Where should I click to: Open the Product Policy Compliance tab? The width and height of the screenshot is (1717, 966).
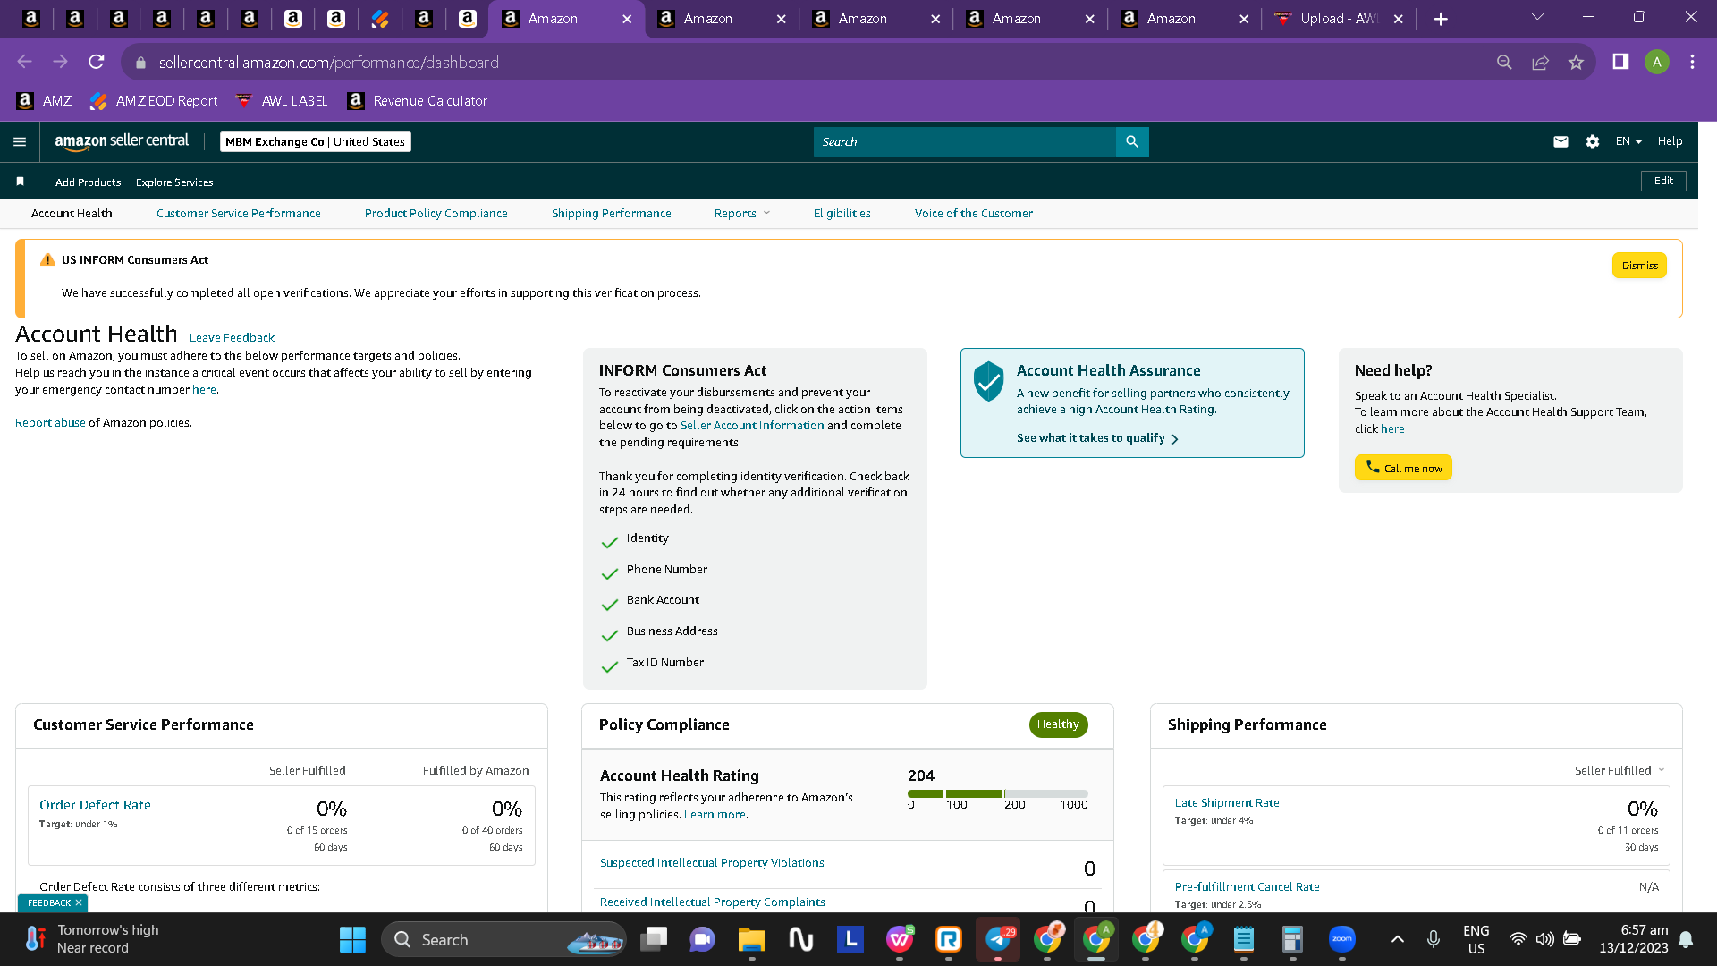pyautogui.click(x=436, y=213)
